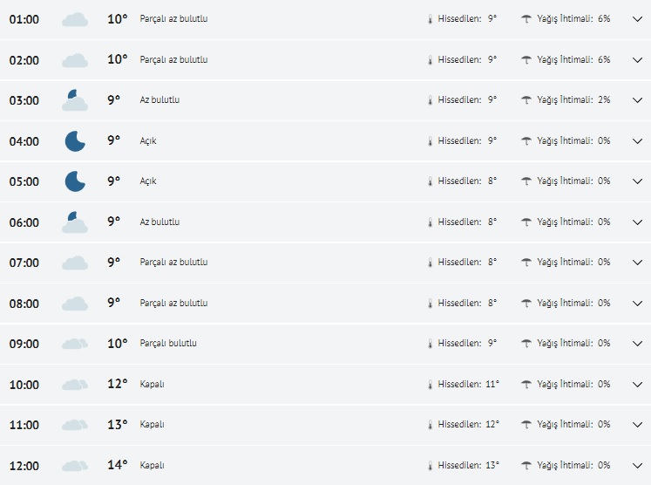The height and width of the screenshot is (485, 651).
Task: Click the thermometer icon in 09:00 row
Action: (x=430, y=344)
